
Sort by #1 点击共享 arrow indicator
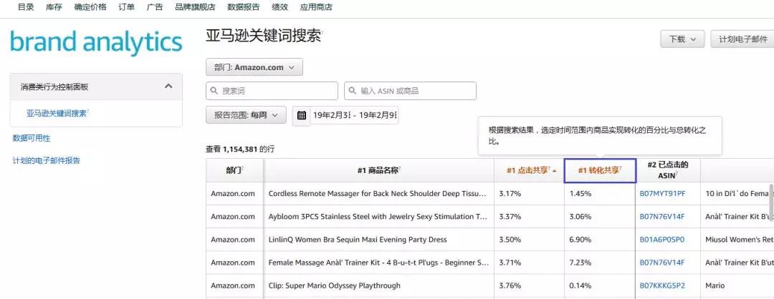(554, 170)
